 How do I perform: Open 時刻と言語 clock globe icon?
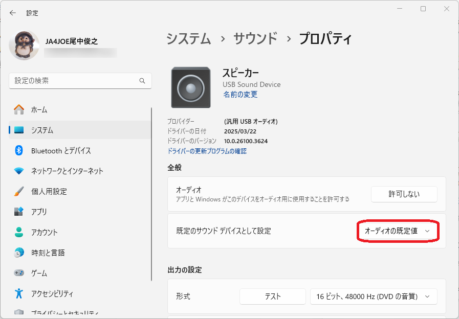[x=19, y=253]
